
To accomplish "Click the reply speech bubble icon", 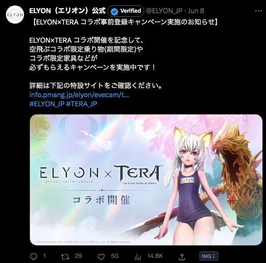I will coord(34,257).
